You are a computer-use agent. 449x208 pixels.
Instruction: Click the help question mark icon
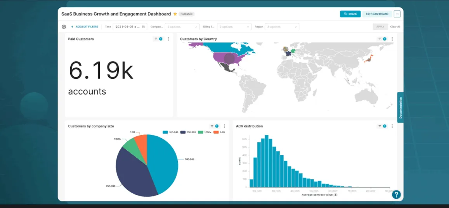396,194
